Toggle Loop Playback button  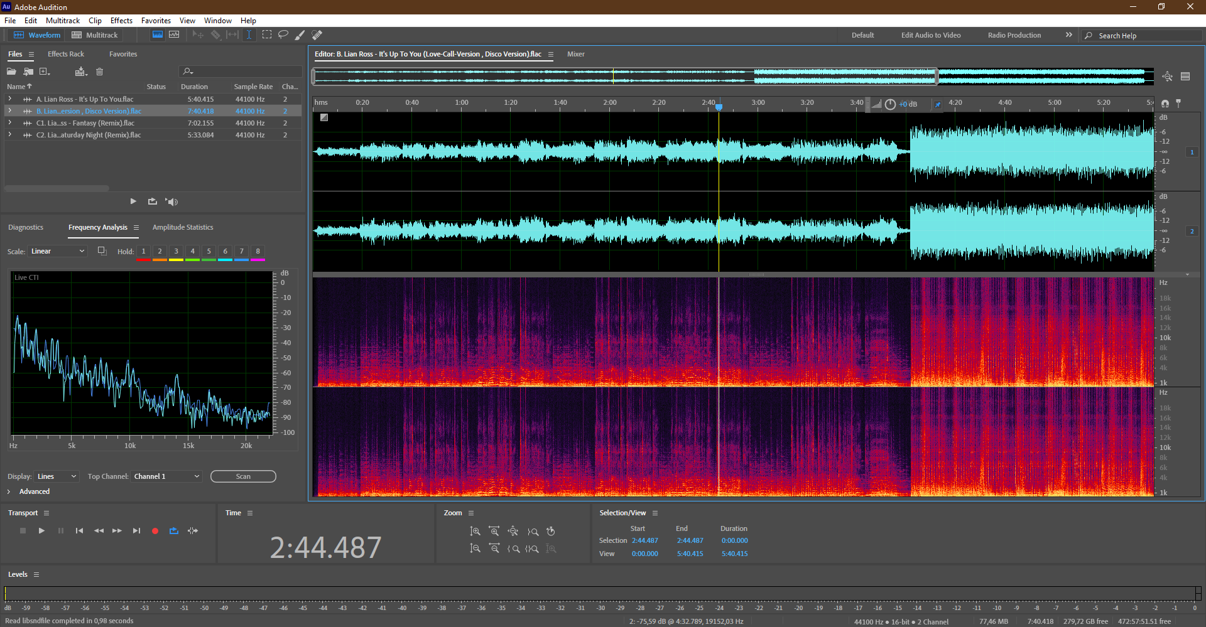pyautogui.click(x=174, y=531)
